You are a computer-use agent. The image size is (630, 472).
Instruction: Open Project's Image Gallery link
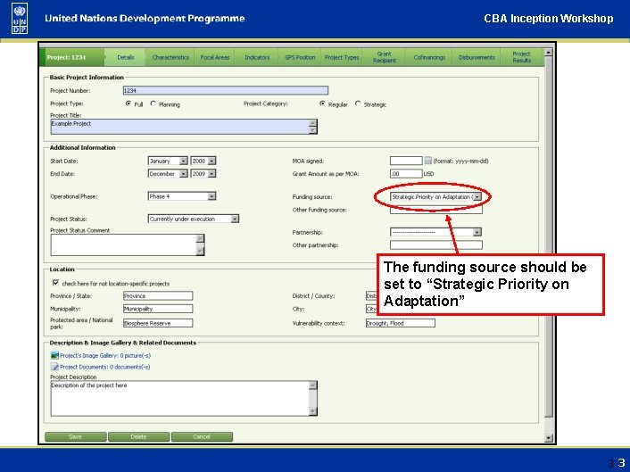[105, 355]
